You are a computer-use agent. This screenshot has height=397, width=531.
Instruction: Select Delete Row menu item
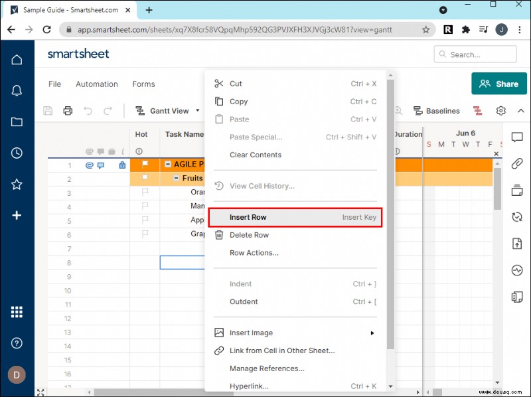pyautogui.click(x=295, y=235)
